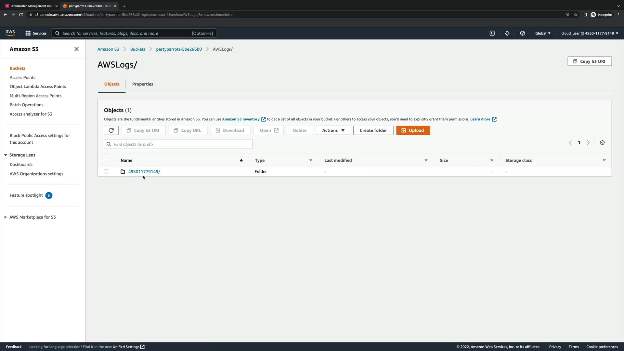The image size is (624, 351).
Task: Switch to the Properties tab
Action: coord(142,84)
